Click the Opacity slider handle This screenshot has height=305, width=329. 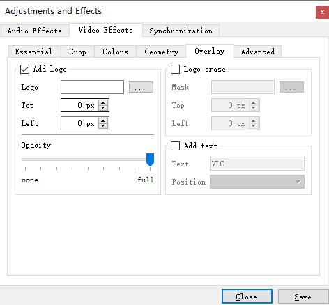150,159
